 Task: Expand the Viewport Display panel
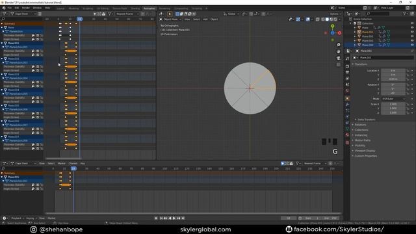pos(365,151)
